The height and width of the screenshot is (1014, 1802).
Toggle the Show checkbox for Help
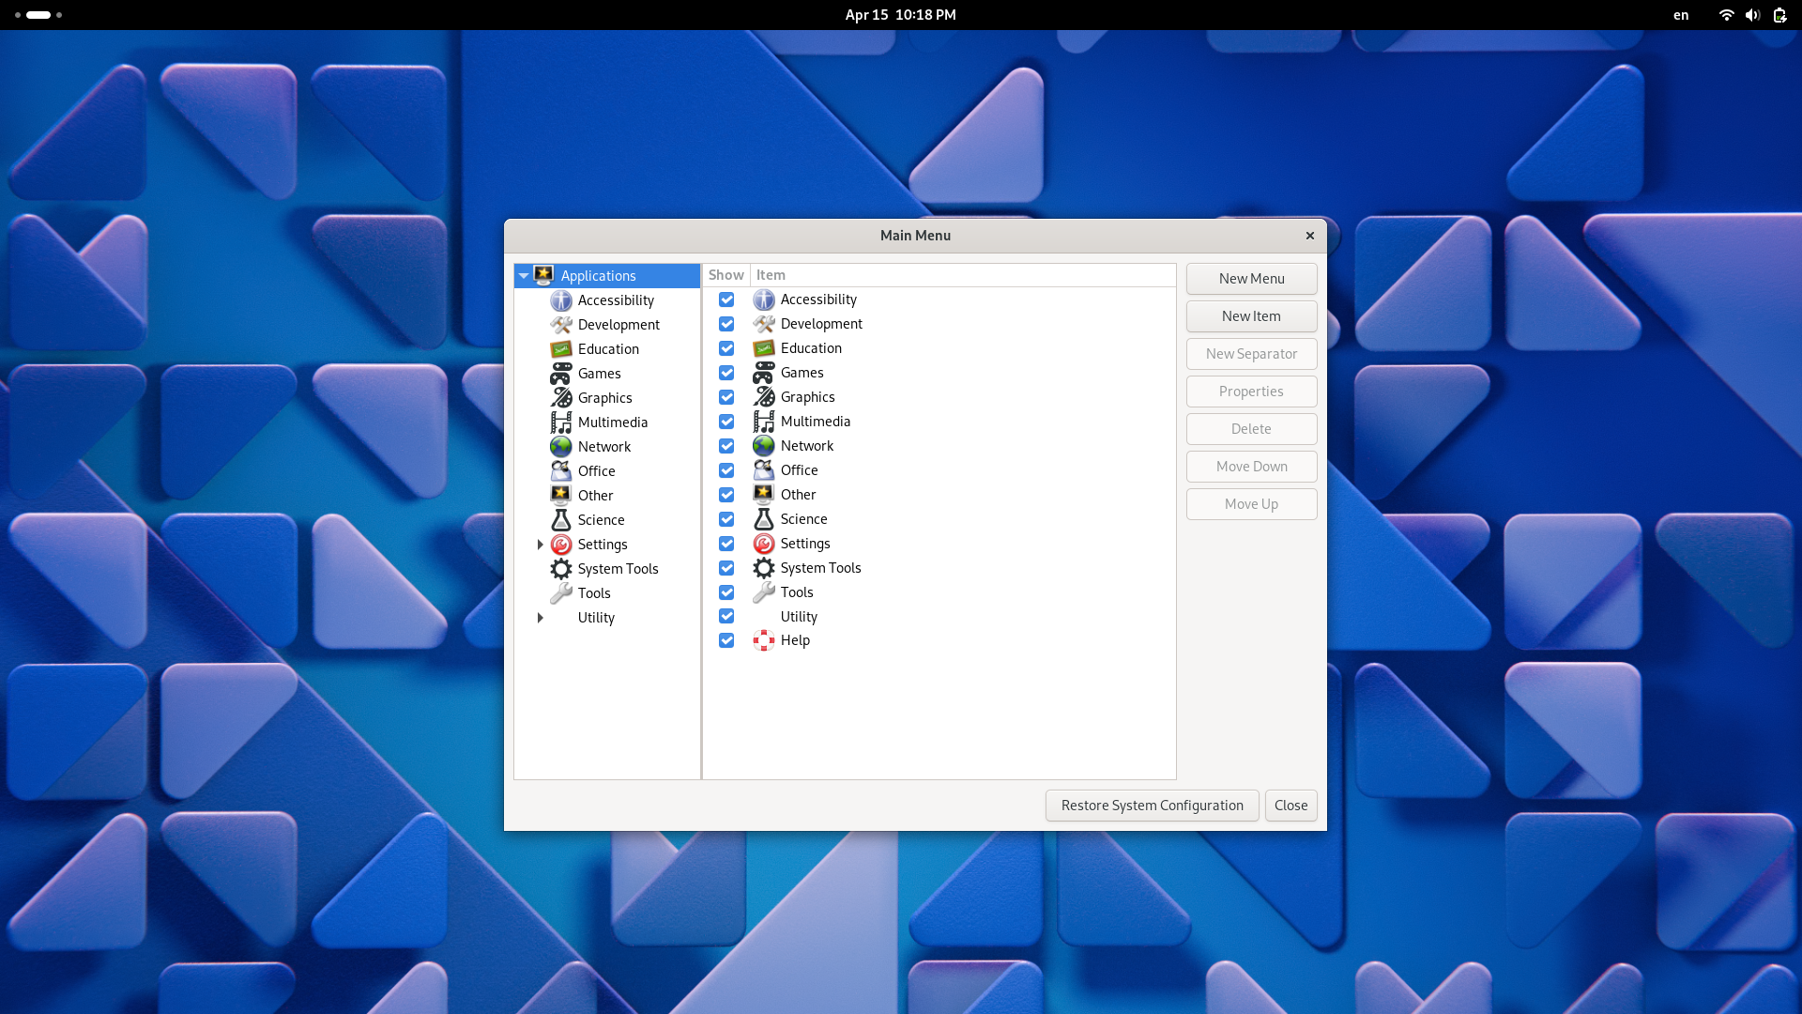[x=726, y=640]
